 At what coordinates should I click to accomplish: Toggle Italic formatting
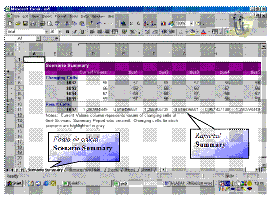pos(75,32)
